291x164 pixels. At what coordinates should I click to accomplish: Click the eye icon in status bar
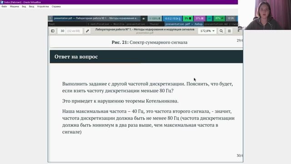click(144, 18)
